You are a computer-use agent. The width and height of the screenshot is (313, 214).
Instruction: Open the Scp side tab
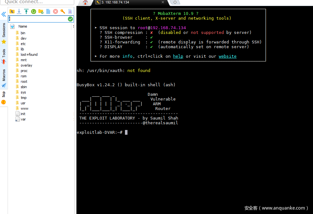3,98
